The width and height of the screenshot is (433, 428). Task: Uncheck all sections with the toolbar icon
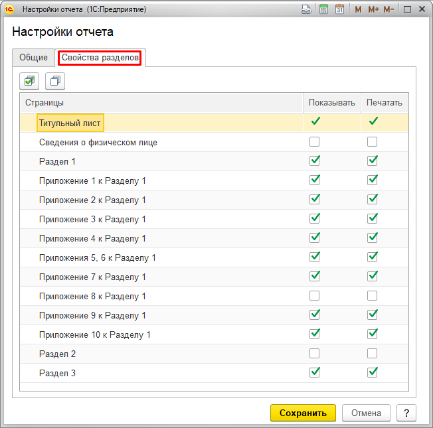55,81
